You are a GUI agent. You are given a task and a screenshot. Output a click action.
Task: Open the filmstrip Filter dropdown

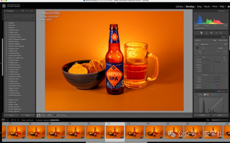219,120
